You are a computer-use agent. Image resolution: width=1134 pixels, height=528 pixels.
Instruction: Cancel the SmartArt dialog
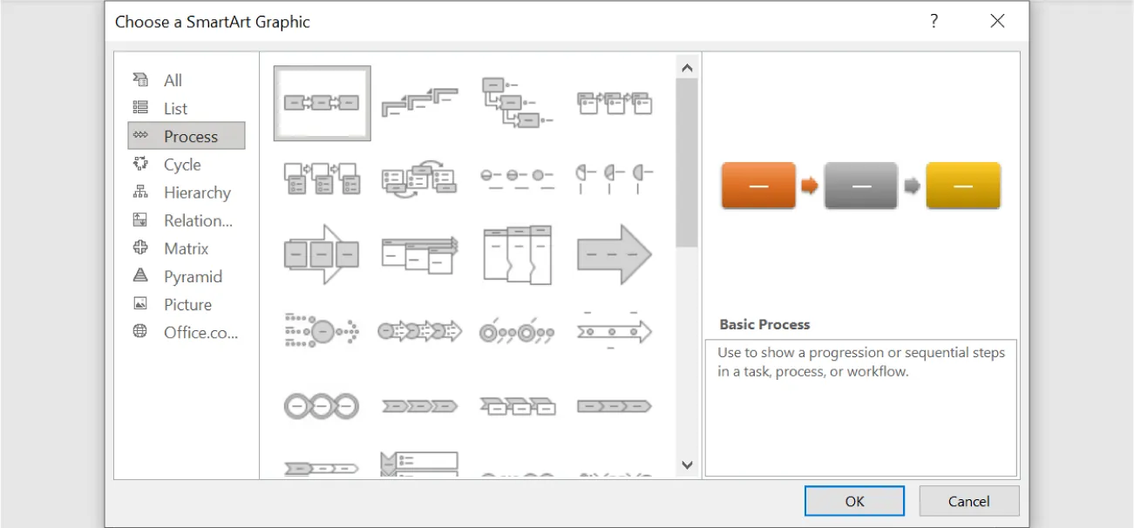tap(968, 500)
